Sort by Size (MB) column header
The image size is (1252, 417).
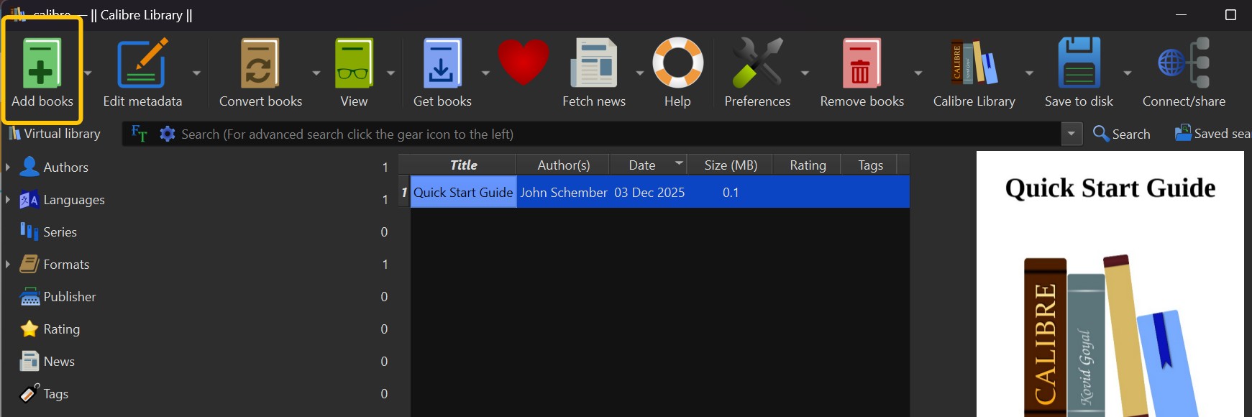(x=731, y=165)
